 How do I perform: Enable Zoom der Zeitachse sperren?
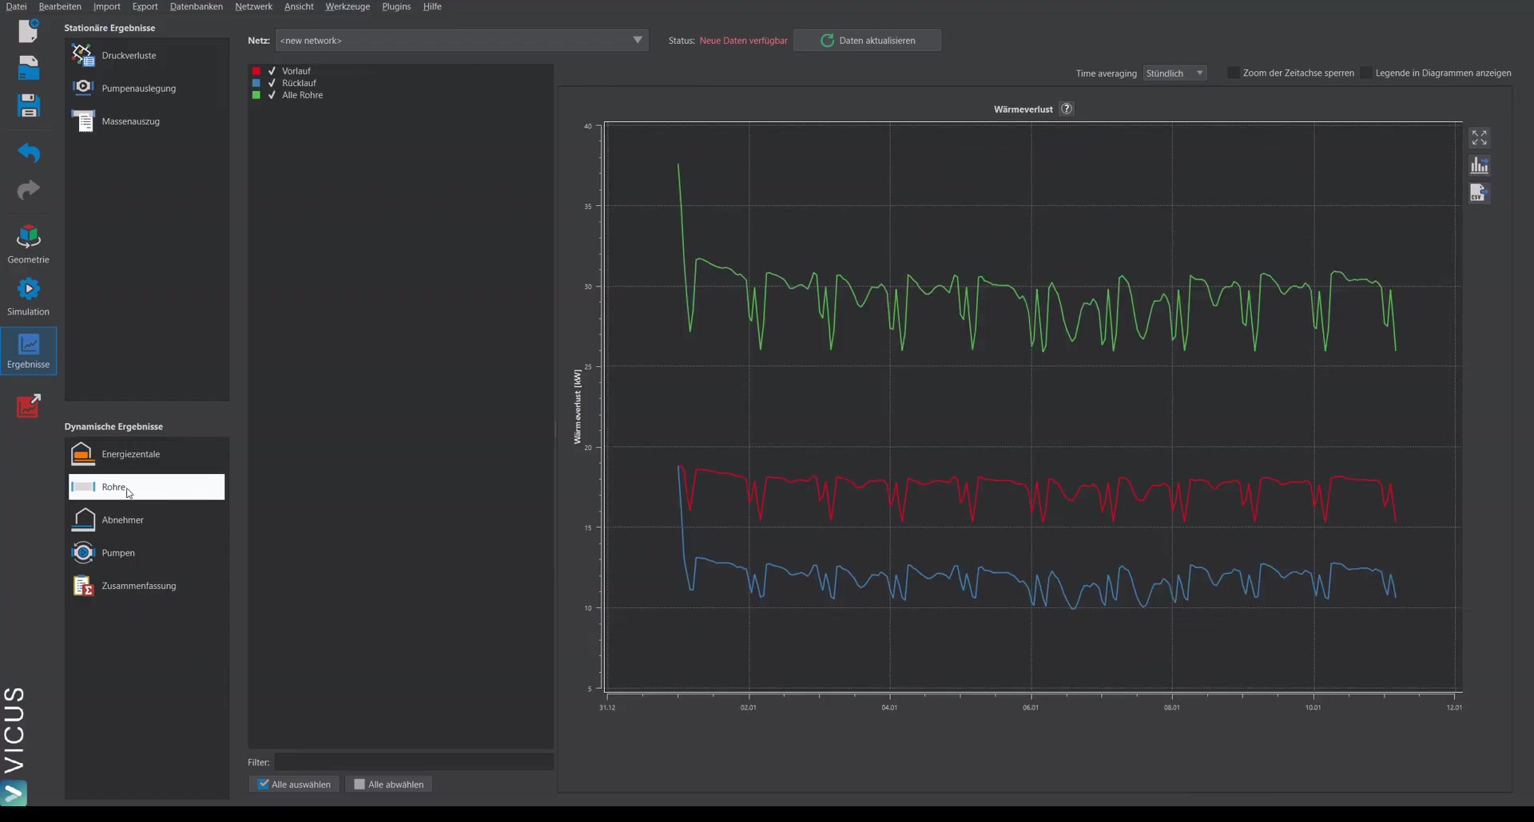(1233, 73)
